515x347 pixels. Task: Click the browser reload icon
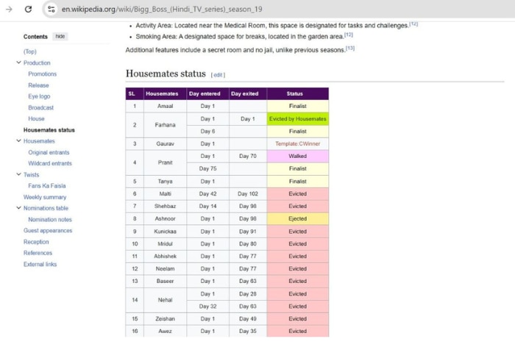tap(28, 10)
